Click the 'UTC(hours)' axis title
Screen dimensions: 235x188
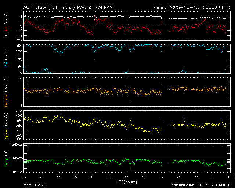point(127,182)
